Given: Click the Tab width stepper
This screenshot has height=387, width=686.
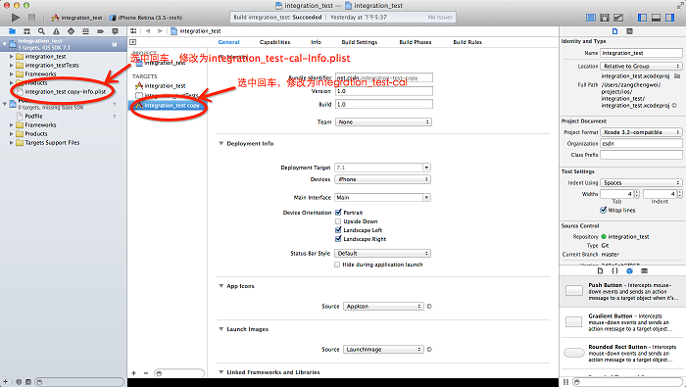Looking at the screenshot, I should click(x=637, y=194).
